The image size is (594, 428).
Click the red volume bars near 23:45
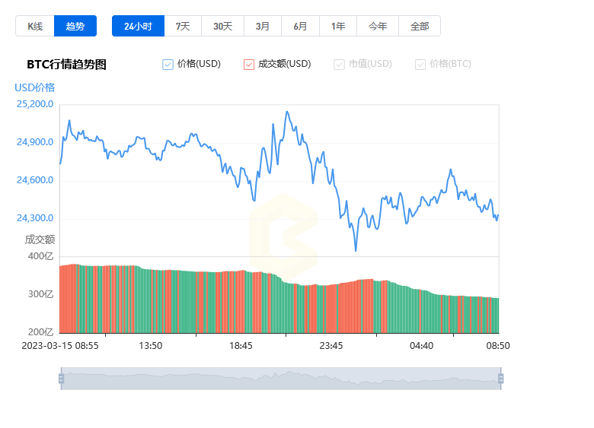[x=331, y=308]
